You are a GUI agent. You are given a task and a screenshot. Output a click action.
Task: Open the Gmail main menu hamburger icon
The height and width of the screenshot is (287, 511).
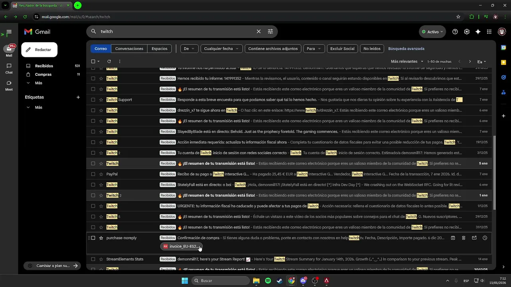tap(9, 31)
